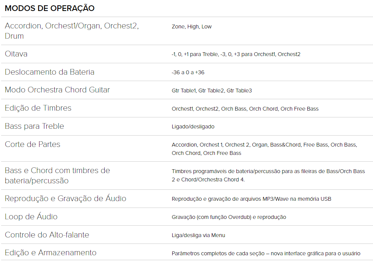Select the Accordion, Orchest1/Organ, Orchest2, Drum label
Image resolution: width=373 pixels, height=267 pixels.
coord(72,31)
